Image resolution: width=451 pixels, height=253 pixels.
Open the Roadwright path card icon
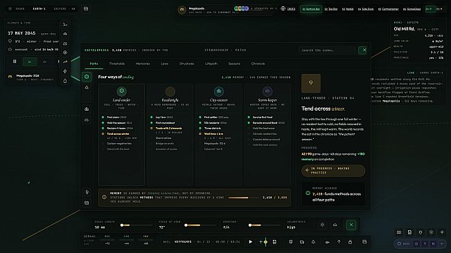[x=170, y=91]
